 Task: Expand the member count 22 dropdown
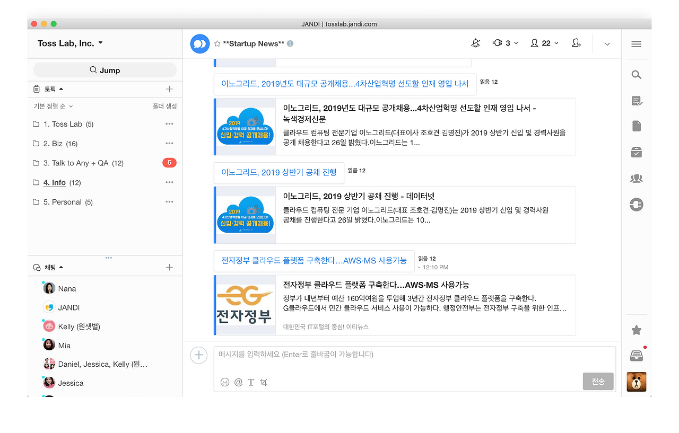[544, 43]
